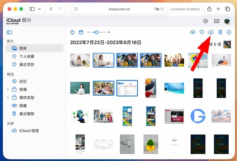The height and width of the screenshot is (161, 237).
Task: Open the iCloud apps grid launcher
Action: tap(216, 21)
